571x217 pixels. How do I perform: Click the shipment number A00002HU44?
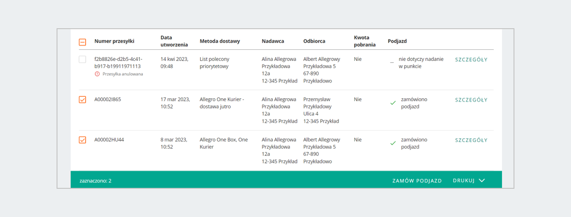click(109, 140)
